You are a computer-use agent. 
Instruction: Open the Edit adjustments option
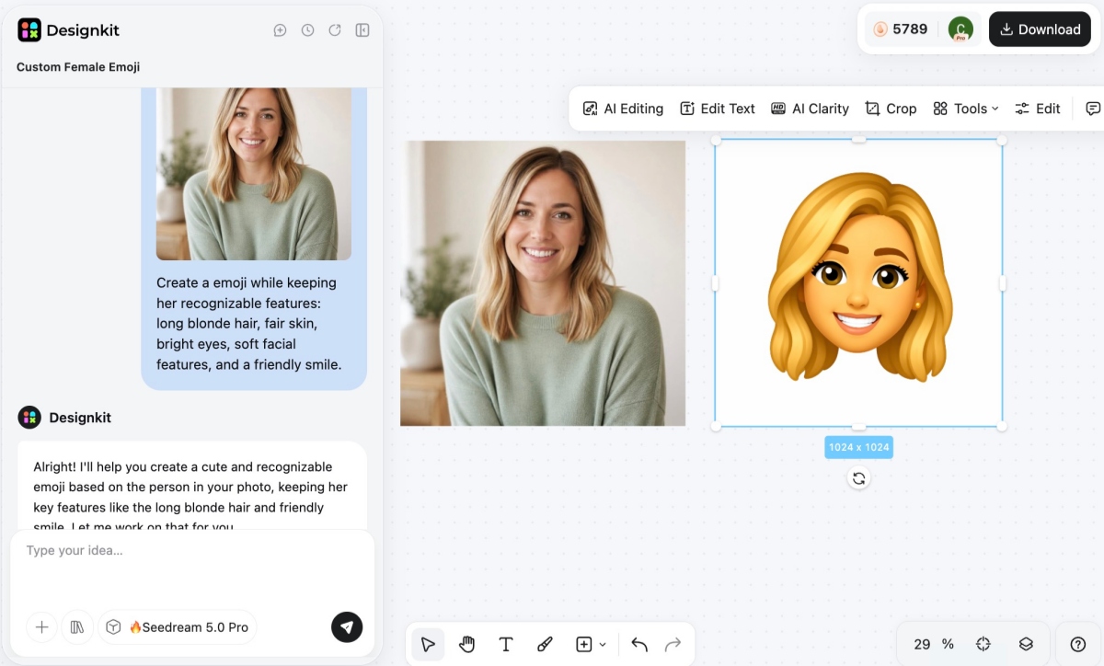click(1038, 109)
